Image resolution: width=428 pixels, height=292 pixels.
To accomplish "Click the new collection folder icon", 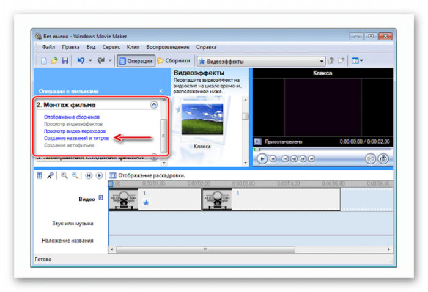I will coord(341,60).
